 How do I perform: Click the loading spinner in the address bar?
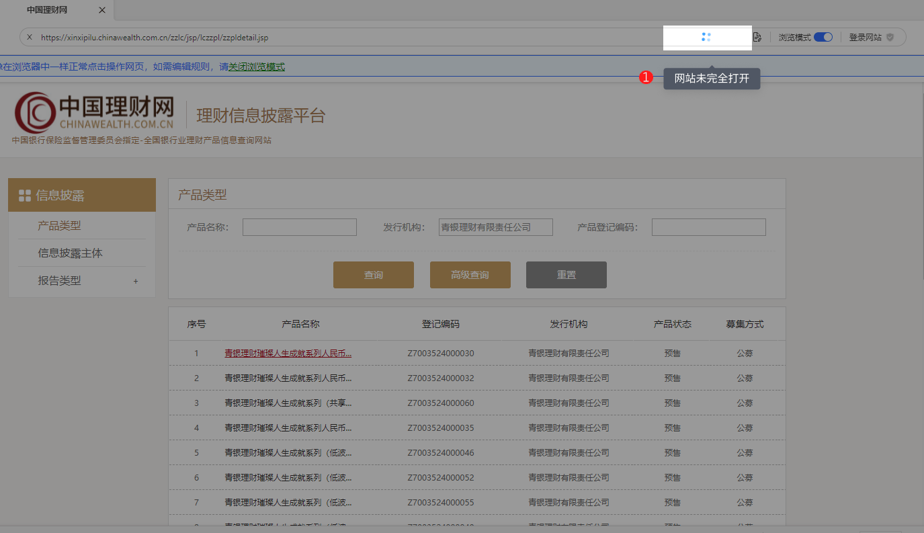coord(706,37)
